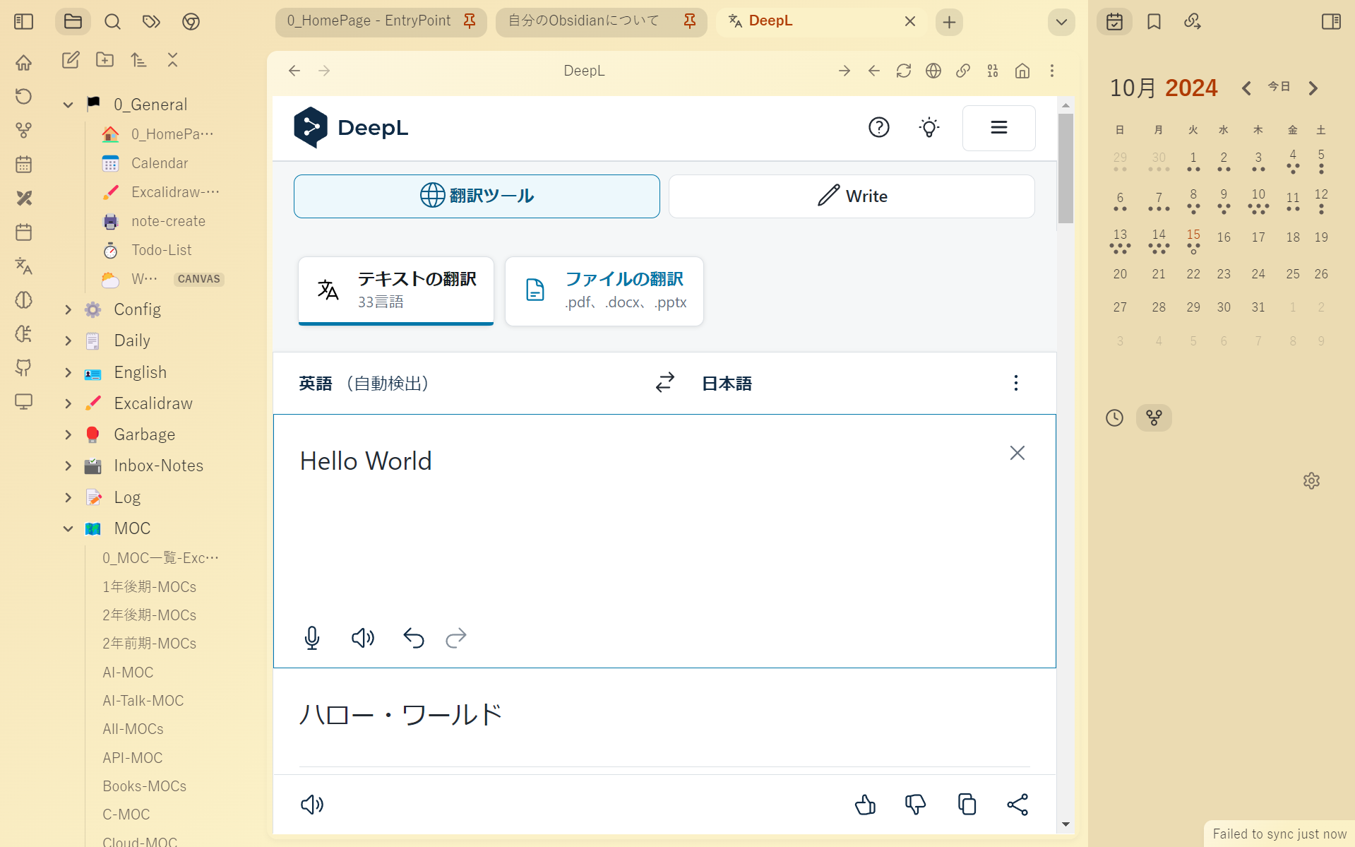Screen dimensions: 1355x847
Task: Expand the Log folder
Action: (x=68, y=497)
